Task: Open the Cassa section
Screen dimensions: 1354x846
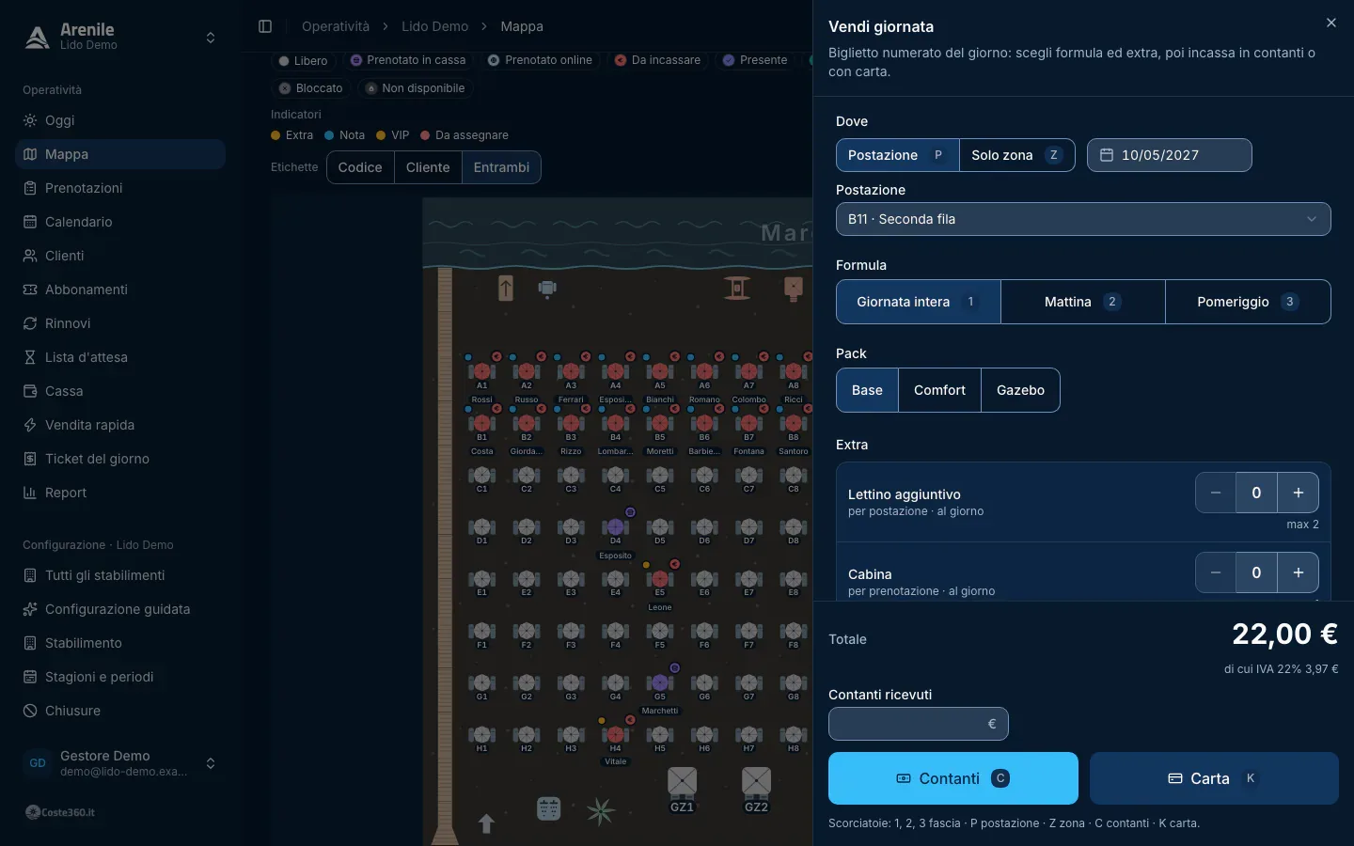Action: tap(120, 391)
